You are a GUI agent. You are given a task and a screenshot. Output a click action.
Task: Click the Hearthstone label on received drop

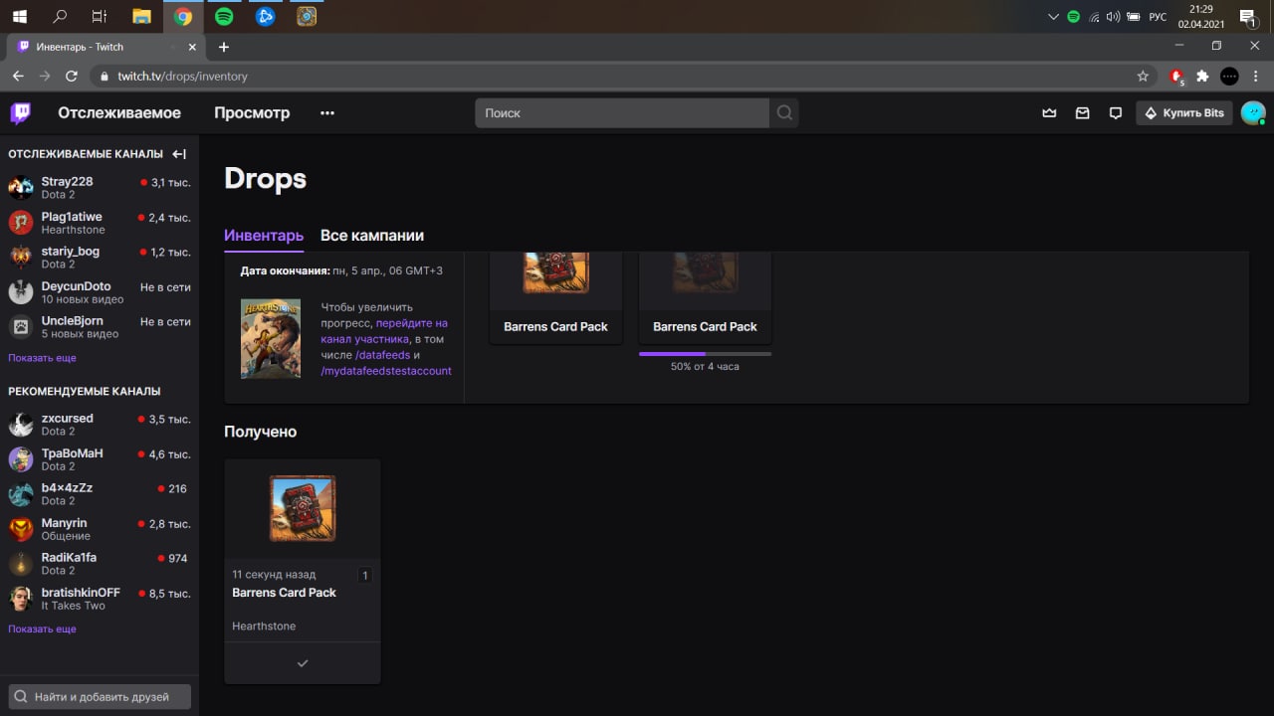click(x=264, y=626)
